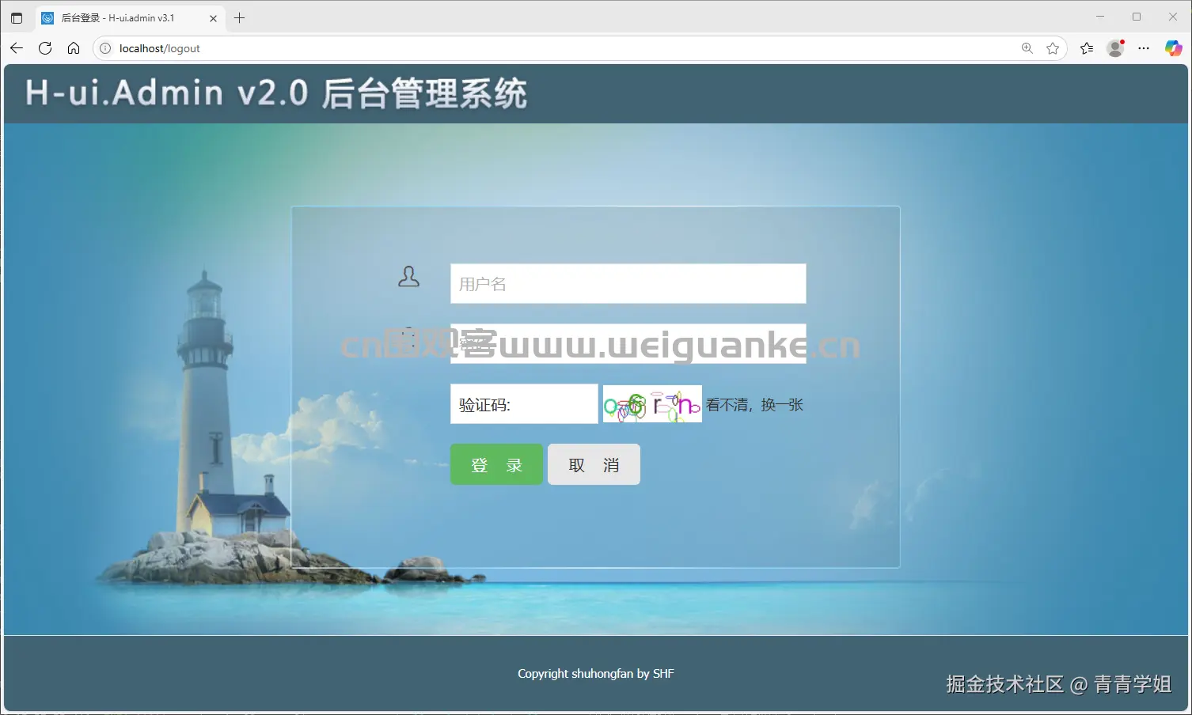1192x715 pixels.
Task: Click the home icon in the browser toolbar
Action: point(74,47)
